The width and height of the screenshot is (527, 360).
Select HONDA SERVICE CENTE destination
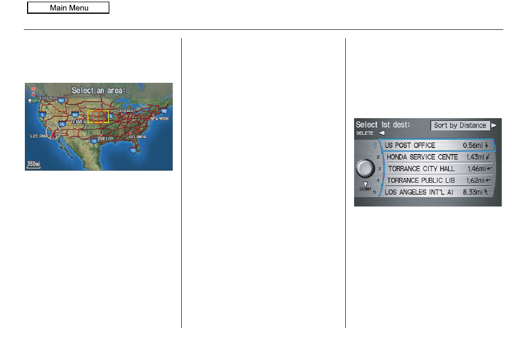(x=438, y=157)
